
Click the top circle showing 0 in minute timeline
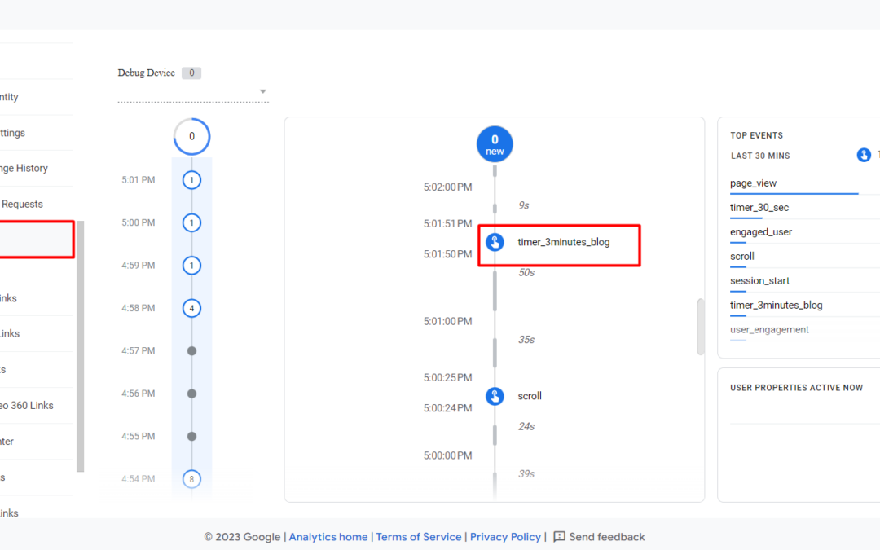[191, 137]
